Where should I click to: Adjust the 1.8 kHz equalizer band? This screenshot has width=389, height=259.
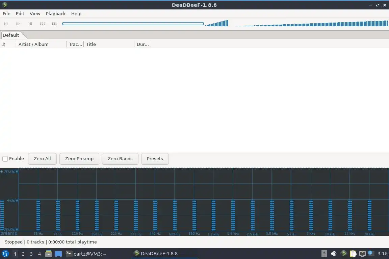[233, 215]
